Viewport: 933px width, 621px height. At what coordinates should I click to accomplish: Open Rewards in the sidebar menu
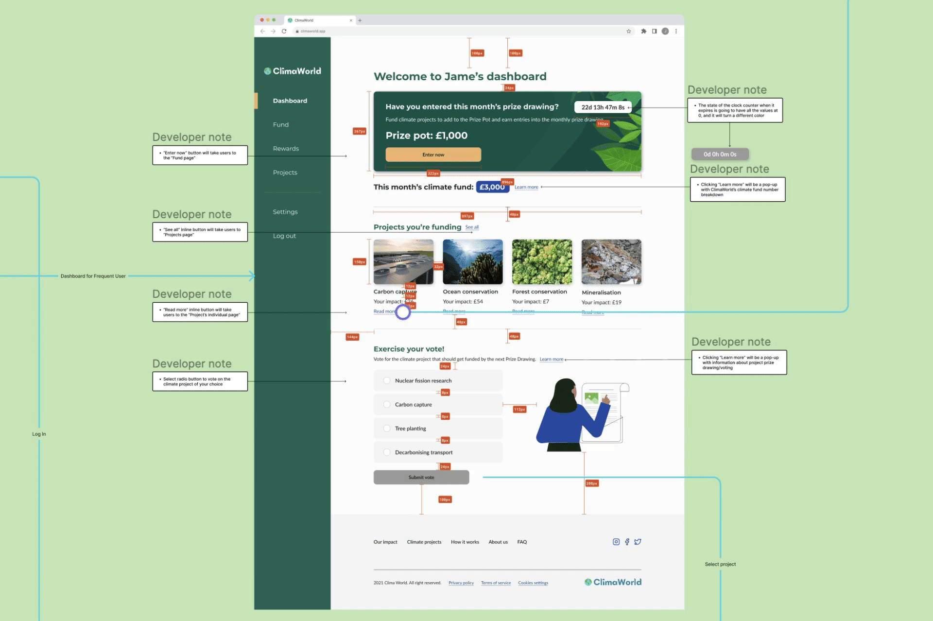pyautogui.click(x=286, y=149)
